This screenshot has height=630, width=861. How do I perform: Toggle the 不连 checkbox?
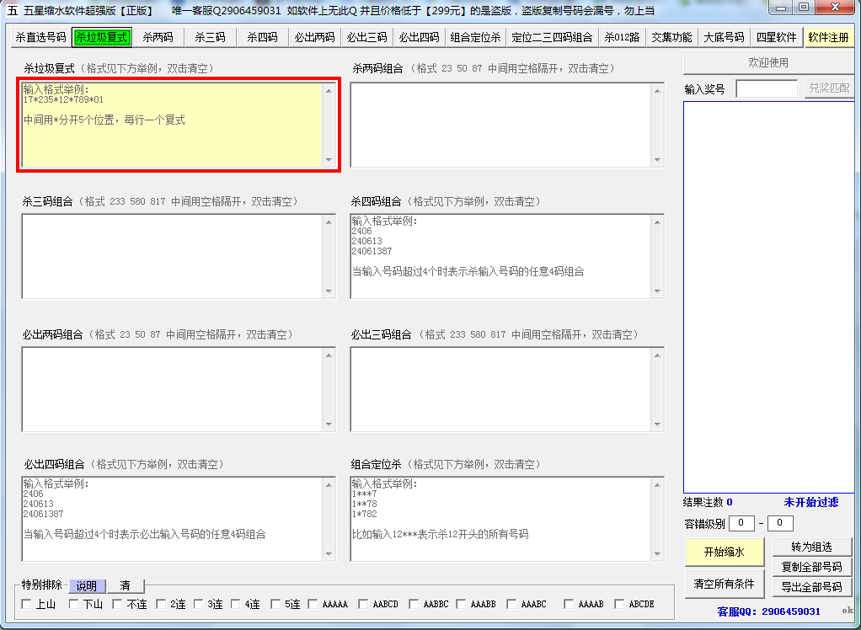(117, 604)
